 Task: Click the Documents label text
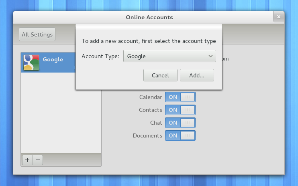point(147,135)
